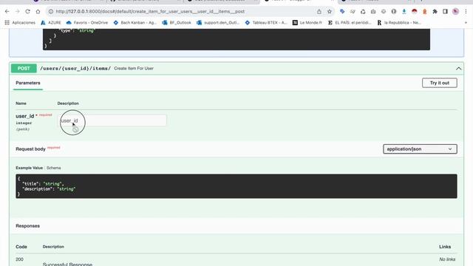Select the Parameters tab
473x266 pixels.
[x=28, y=83]
